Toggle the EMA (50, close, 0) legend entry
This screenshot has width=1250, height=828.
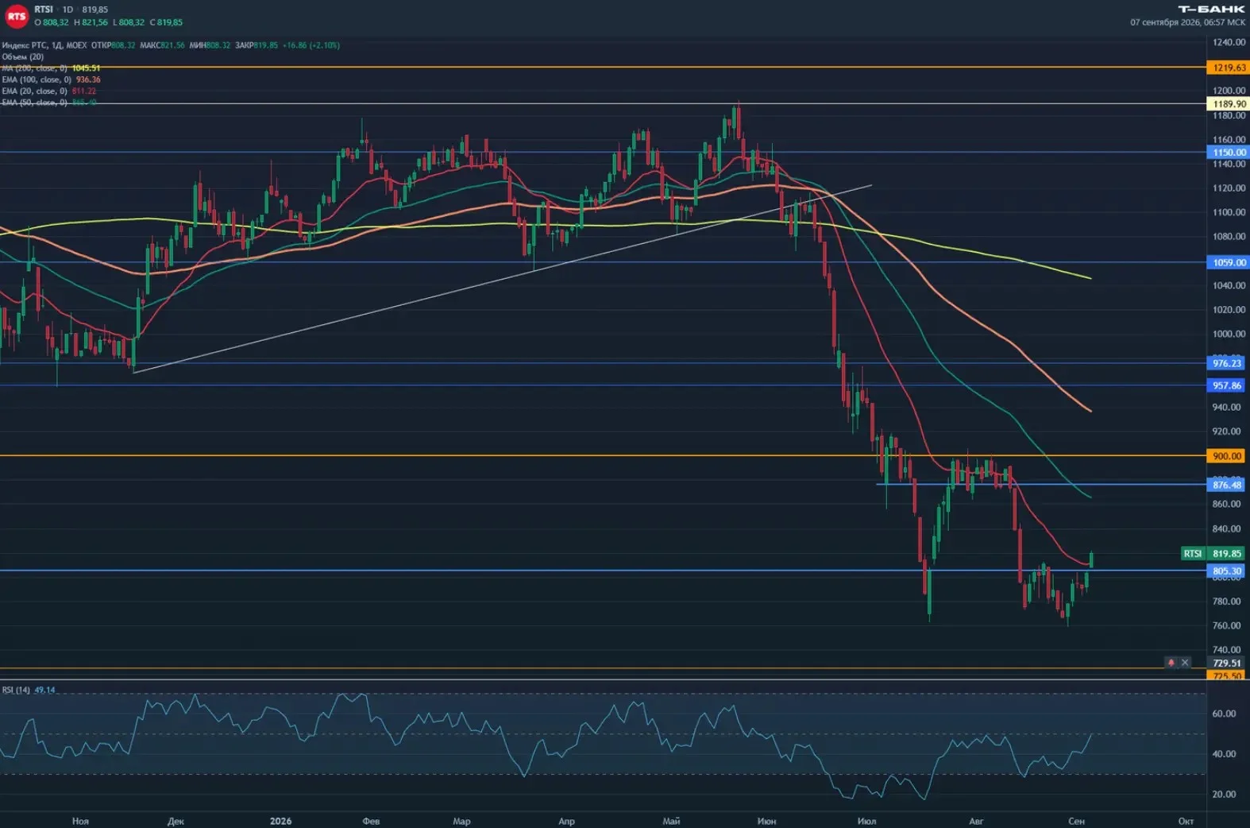[x=34, y=103]
